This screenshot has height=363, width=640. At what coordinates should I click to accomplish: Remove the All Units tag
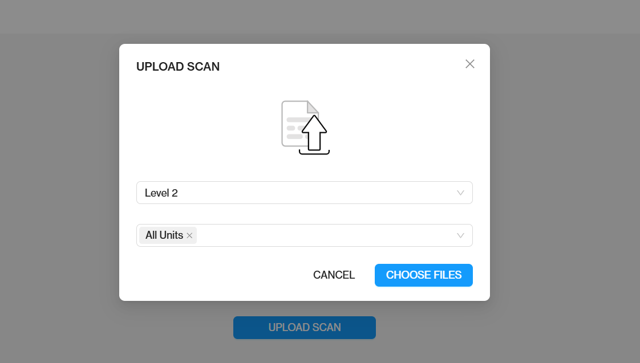tap(189, 235)
